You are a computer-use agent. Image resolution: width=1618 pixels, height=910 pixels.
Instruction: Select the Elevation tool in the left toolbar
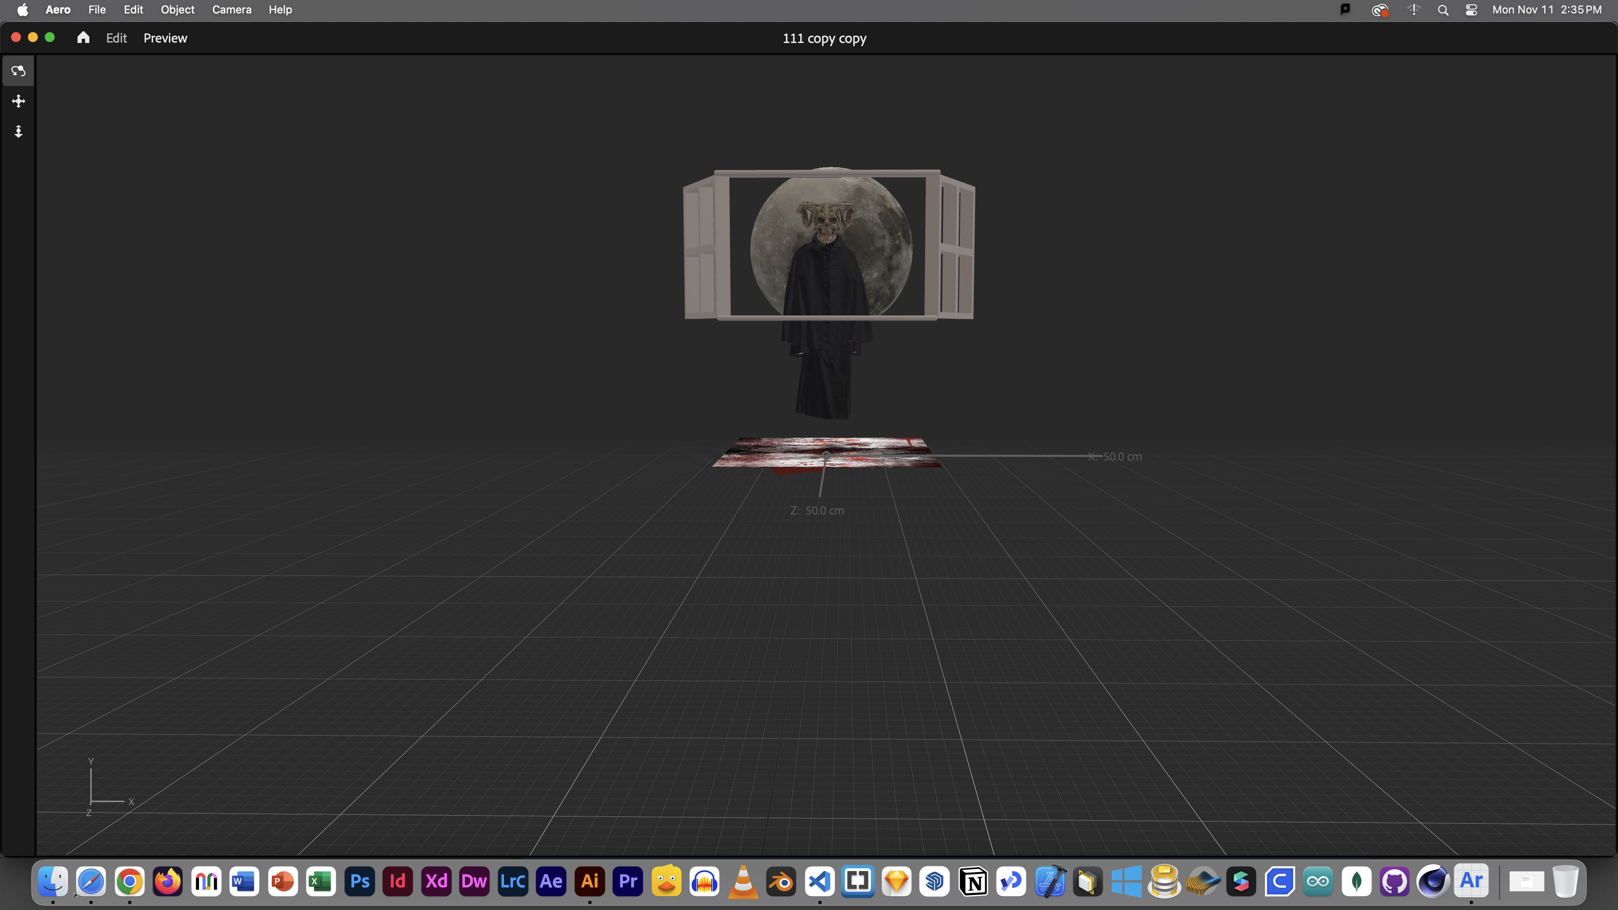[x=18, y=132]
